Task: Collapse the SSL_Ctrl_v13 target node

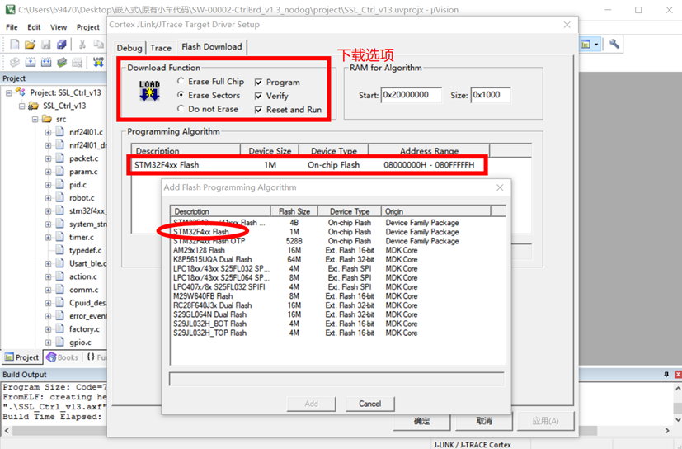Action: [21, 106]
